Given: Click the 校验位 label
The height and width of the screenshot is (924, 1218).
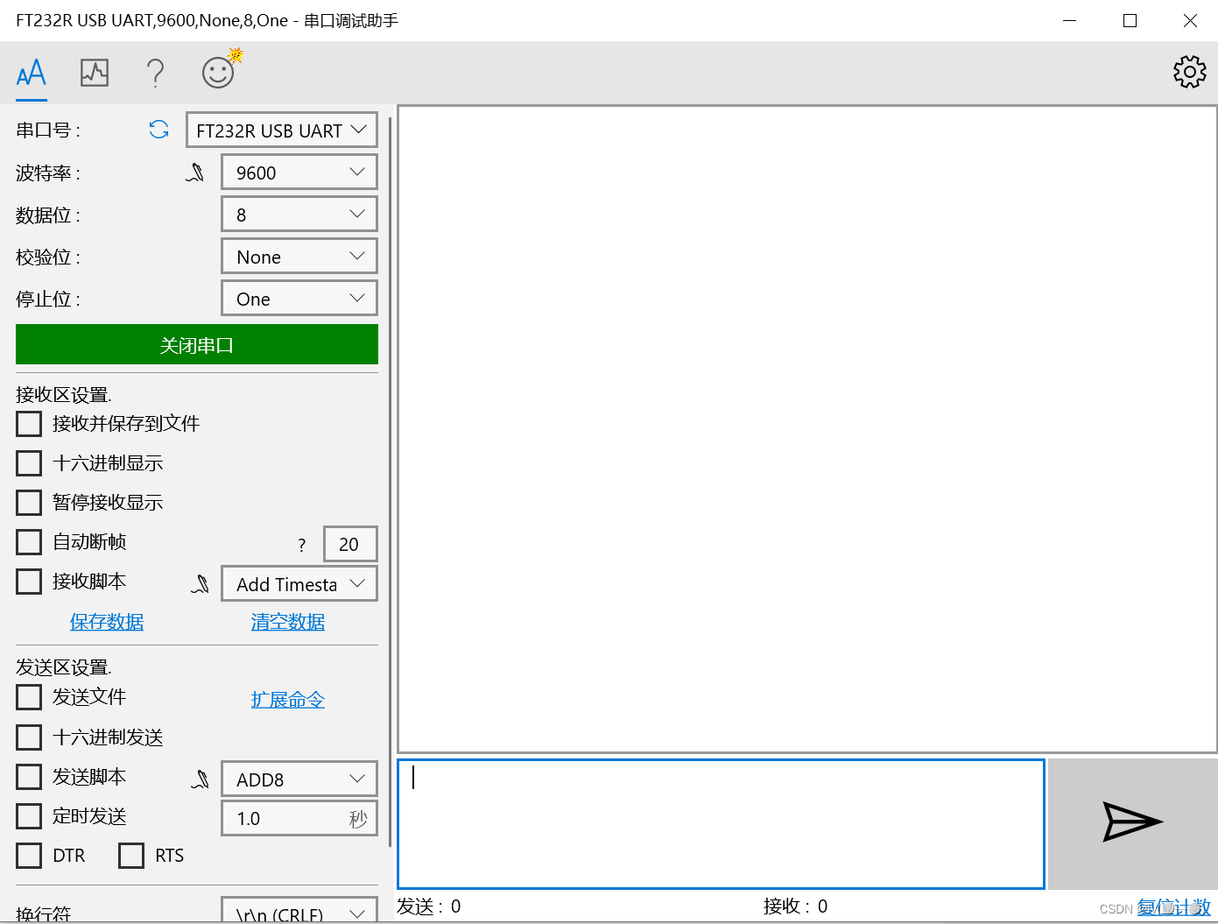Looking at the screenshot, I should click(48, 257).
